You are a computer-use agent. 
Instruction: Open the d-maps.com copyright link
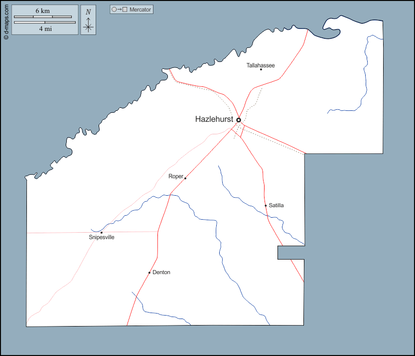click(6, 21)
